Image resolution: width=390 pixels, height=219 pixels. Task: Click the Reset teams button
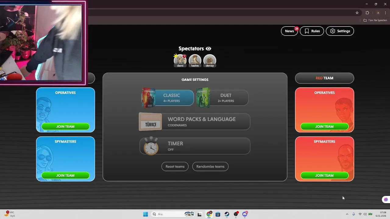(175, 166)
